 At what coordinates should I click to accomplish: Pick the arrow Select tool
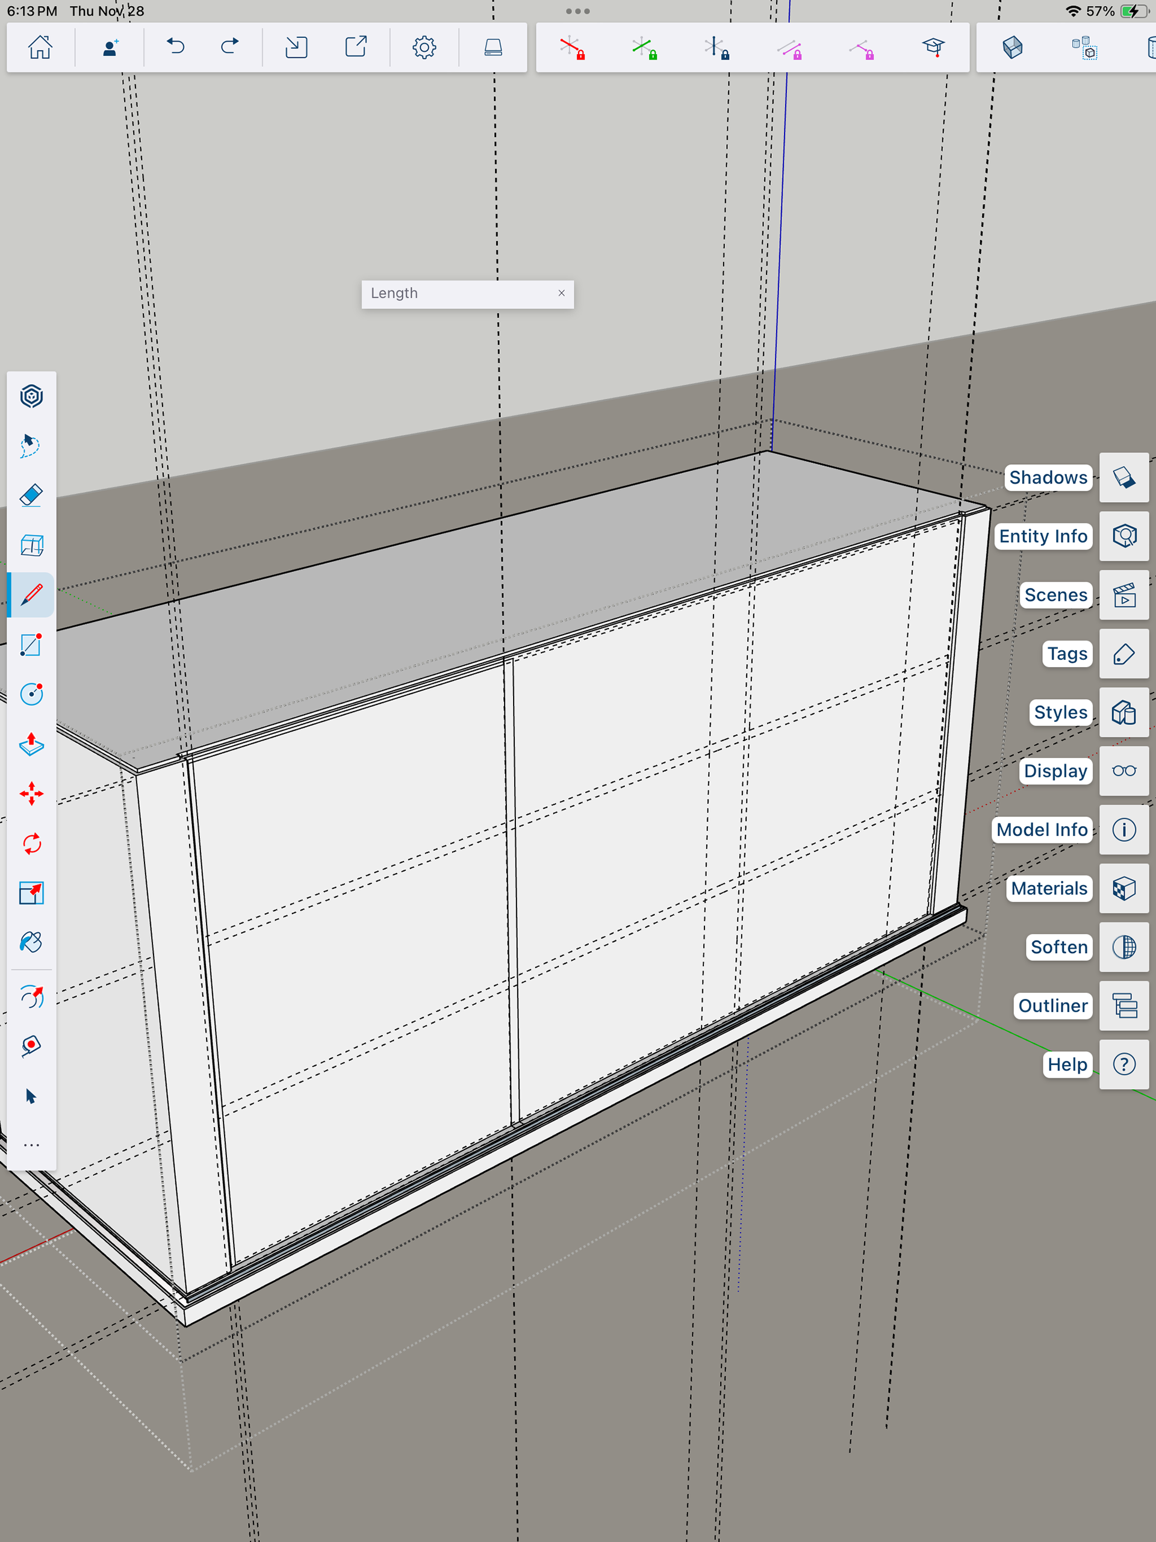(31, 1096)
